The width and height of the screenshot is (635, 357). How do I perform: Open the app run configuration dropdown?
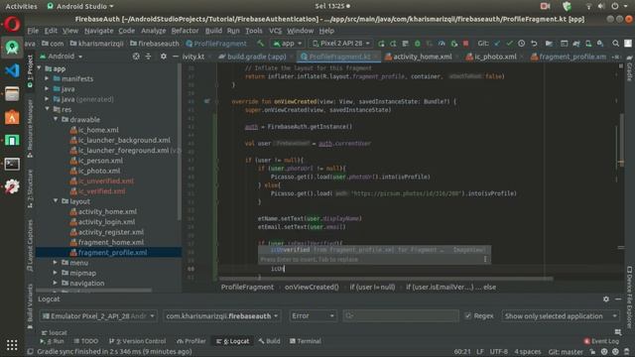click(288, 44)
